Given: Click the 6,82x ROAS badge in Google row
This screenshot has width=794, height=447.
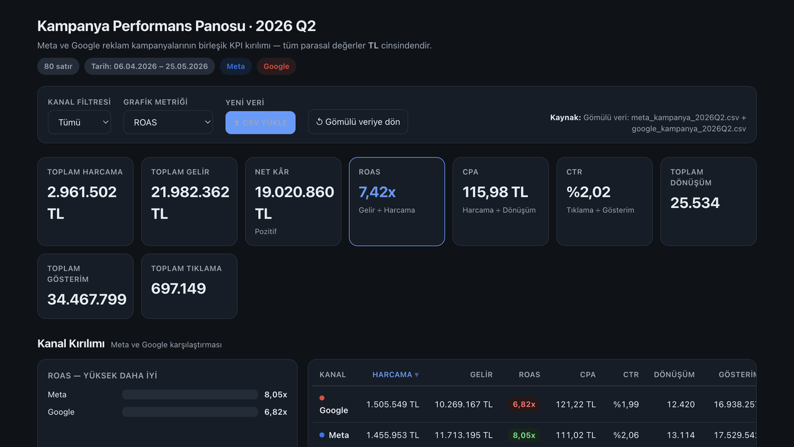Looking at the screenshot, I should (x=524, y=404).
